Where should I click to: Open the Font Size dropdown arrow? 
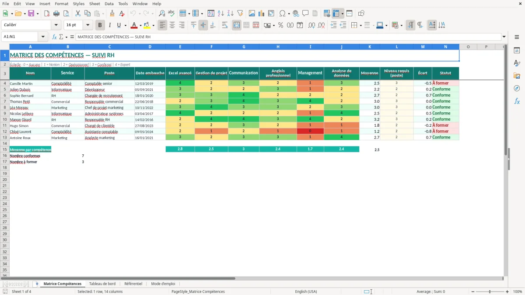pos(88,25)
